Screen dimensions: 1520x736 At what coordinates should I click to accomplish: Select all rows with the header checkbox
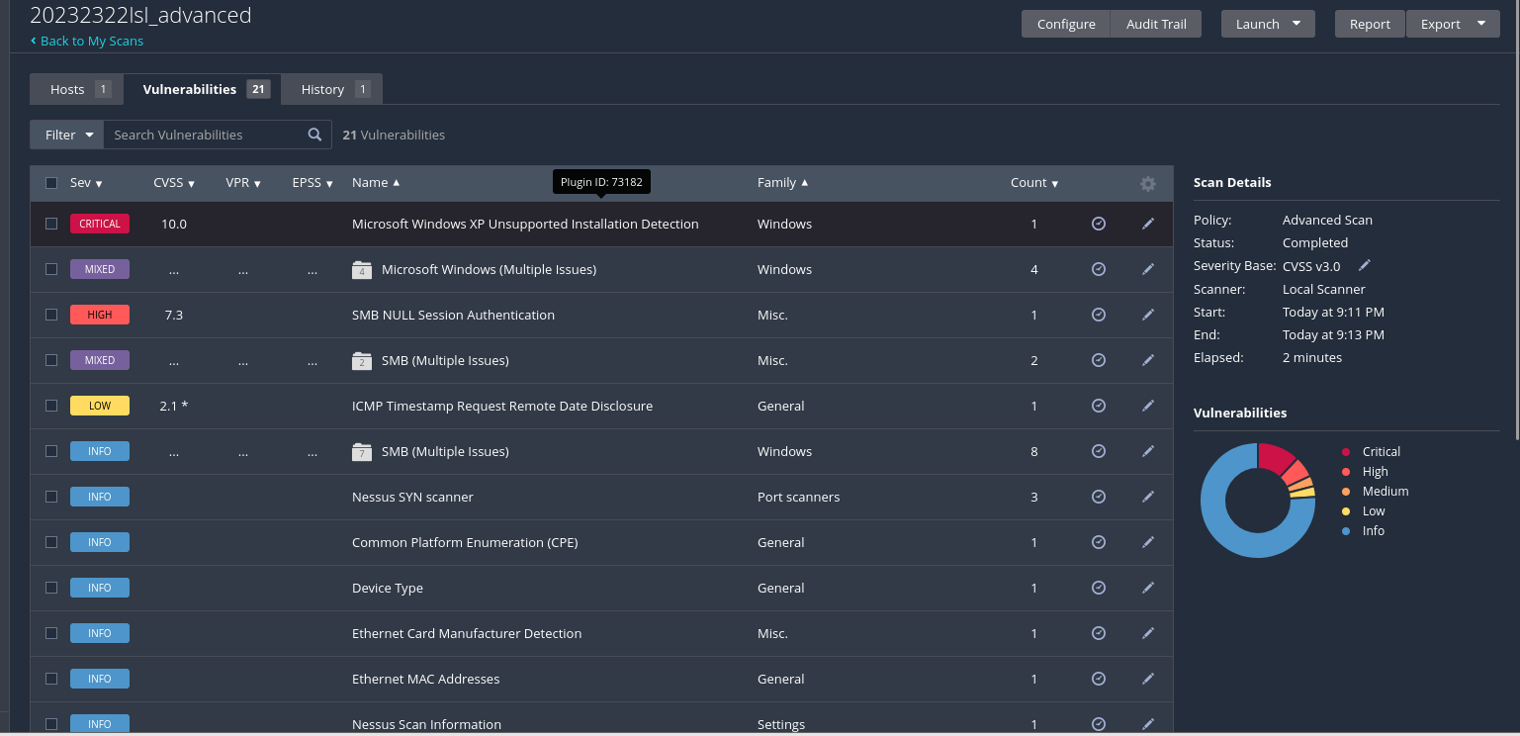point(51,183)
